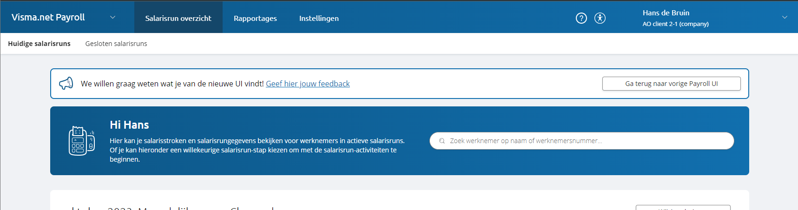Switch to Gesloten salarisruns subtab

pyautogui.click(x=116, y=44)
